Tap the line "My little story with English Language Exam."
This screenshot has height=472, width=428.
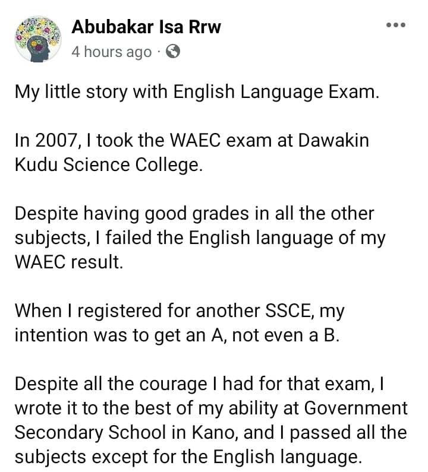click(196, 93)
